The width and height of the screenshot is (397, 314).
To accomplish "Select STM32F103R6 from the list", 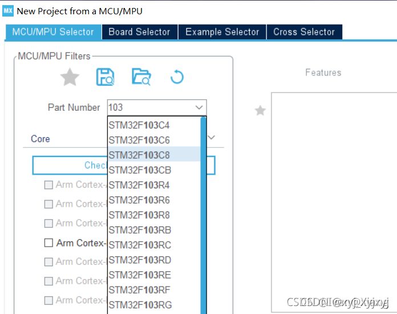I will 154,200.
